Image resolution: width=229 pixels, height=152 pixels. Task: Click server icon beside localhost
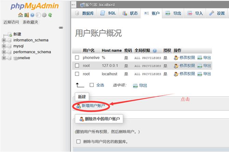pos(82,5)
